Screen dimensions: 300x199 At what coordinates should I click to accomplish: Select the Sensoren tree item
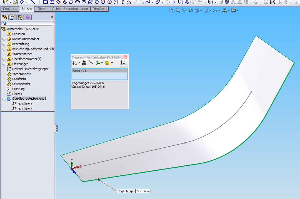18,34
